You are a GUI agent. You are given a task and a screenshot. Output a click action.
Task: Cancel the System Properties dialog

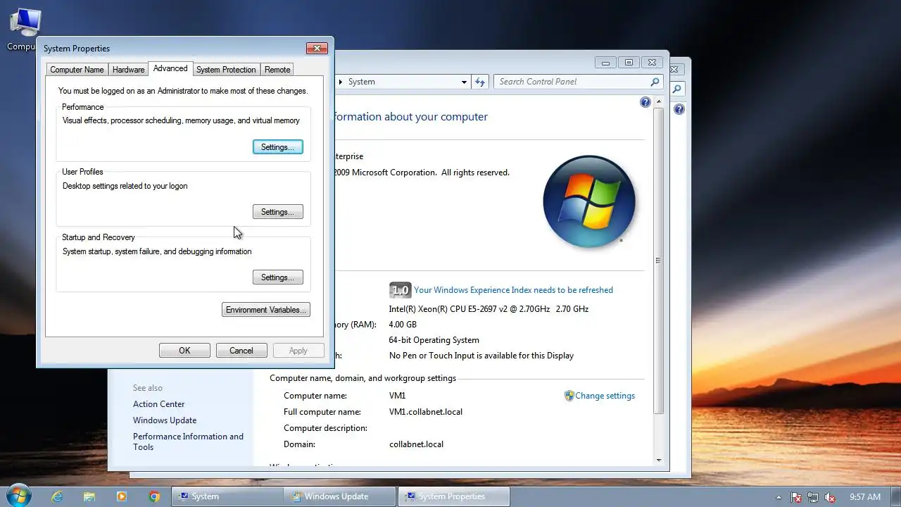pyautogui.click(x=241, y=351)
